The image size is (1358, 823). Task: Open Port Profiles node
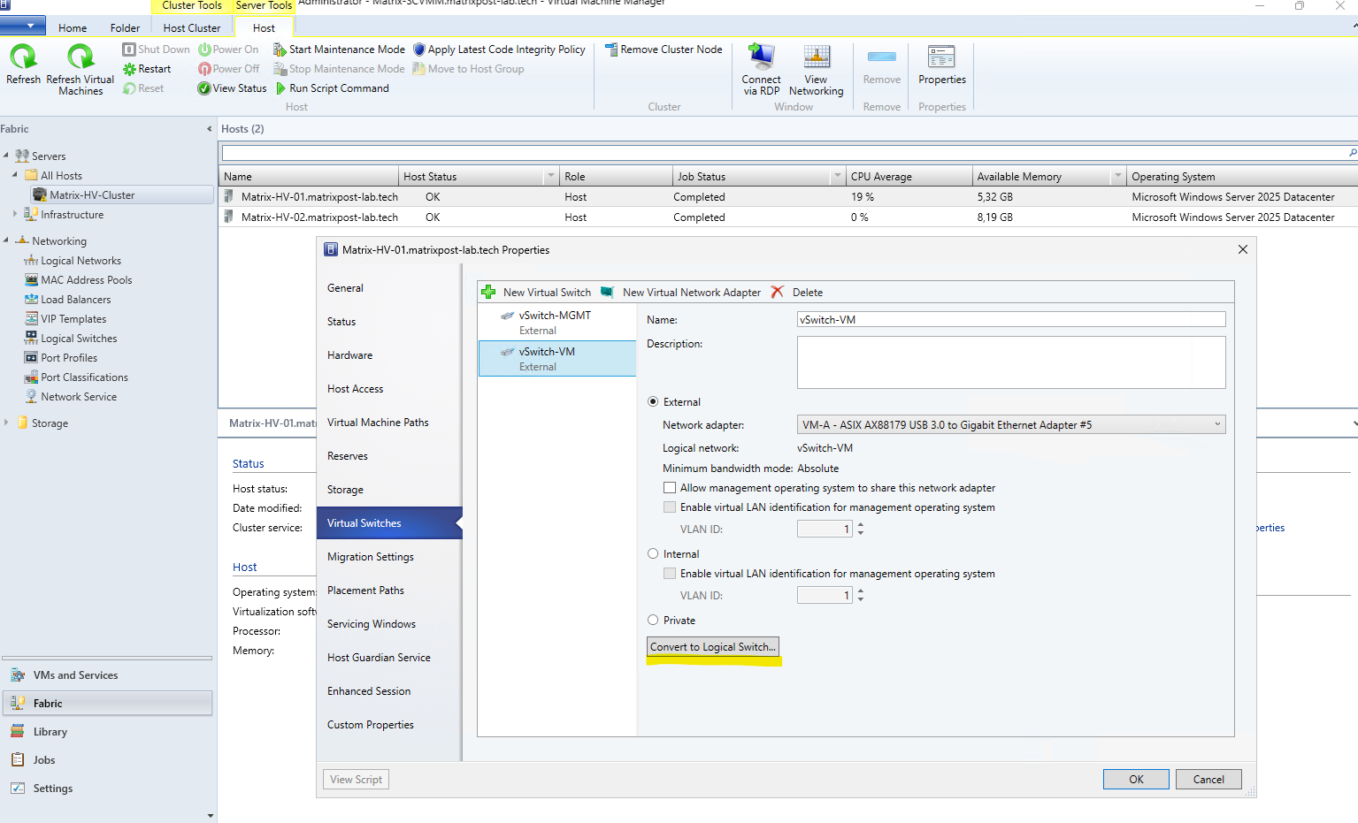(x=69, y=358)
